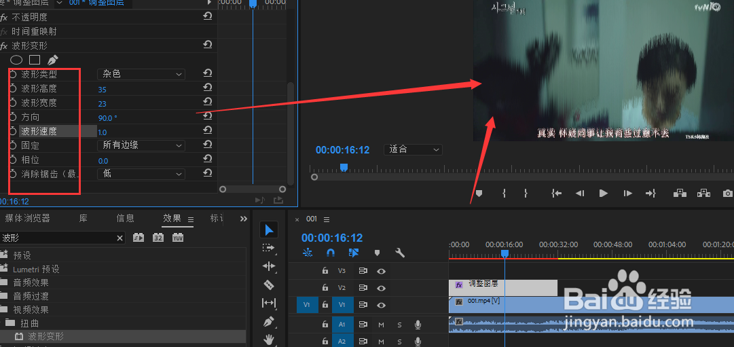Select the pen mask tool under 波形变形
The height and width of the screenshot is (347, 734).
pos(52,60)
